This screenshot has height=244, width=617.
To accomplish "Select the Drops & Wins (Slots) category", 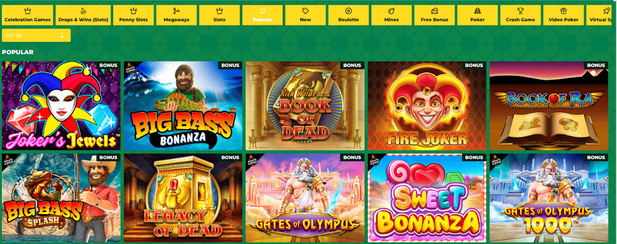I will pos(83,15).
